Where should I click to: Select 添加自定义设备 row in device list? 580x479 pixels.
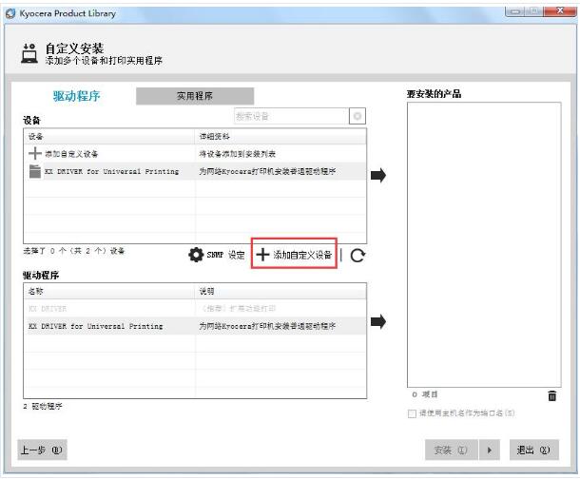195,153
